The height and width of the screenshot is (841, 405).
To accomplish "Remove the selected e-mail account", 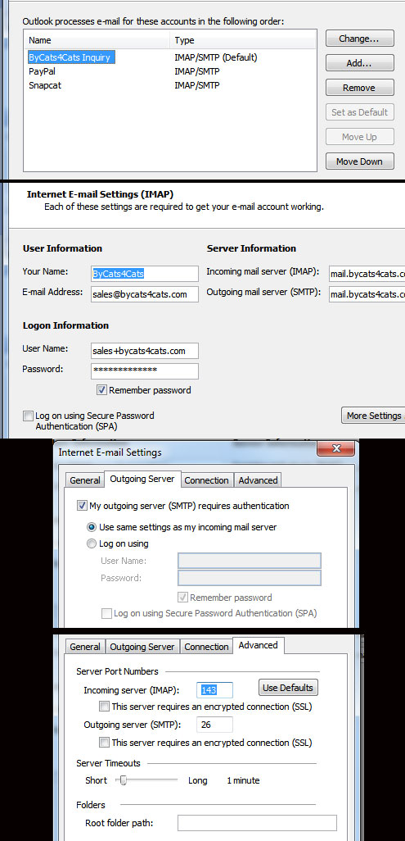I will [359, 88].
